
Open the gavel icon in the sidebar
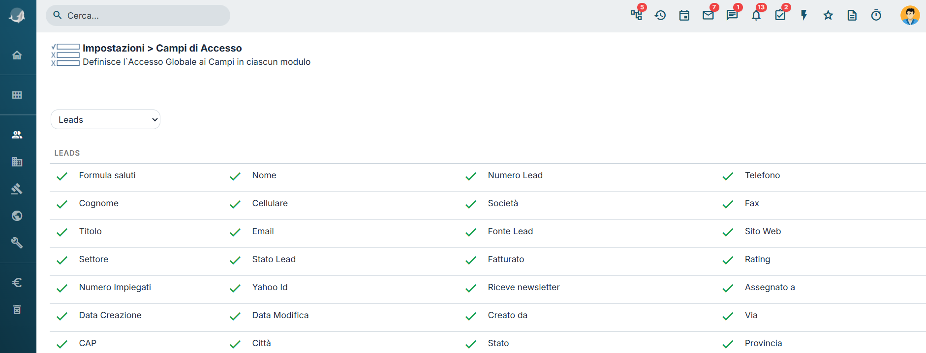point(17,189)
